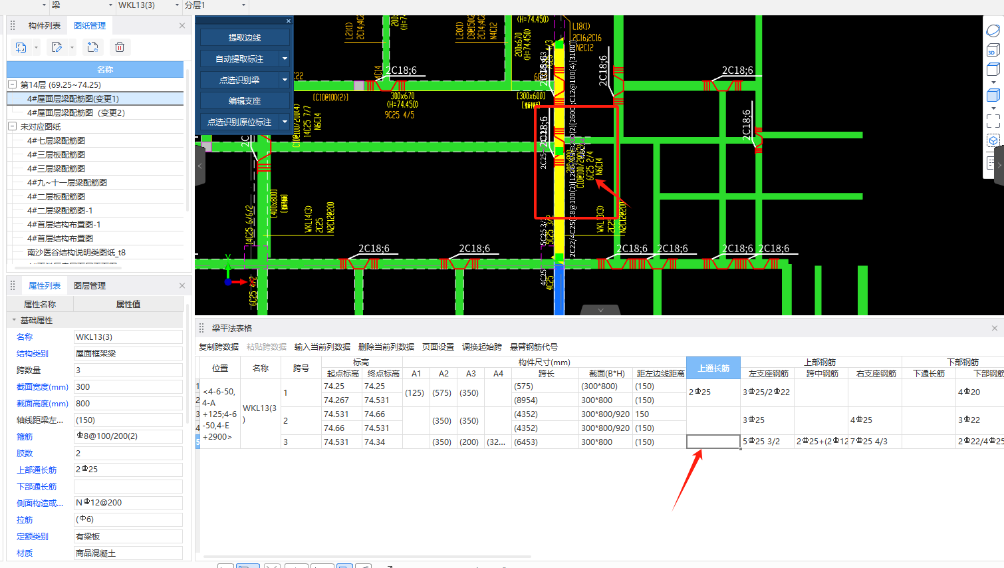Click the 提取边线 button
1004x568 pixels.
(245, 38)
